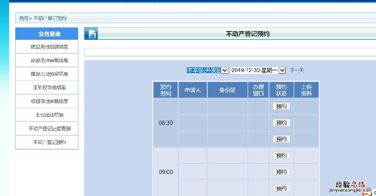This screenshot has width=376, height=196.
Task: Click the third 预约 button for 08:30
Action: [x=281, y=139]
